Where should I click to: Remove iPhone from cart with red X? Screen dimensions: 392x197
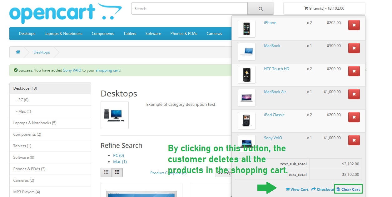click(354, 25)
